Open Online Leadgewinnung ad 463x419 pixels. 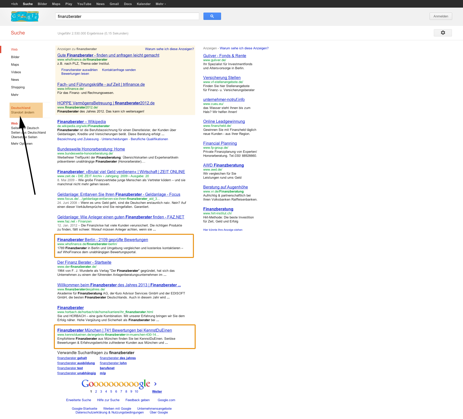click(224, 122)
